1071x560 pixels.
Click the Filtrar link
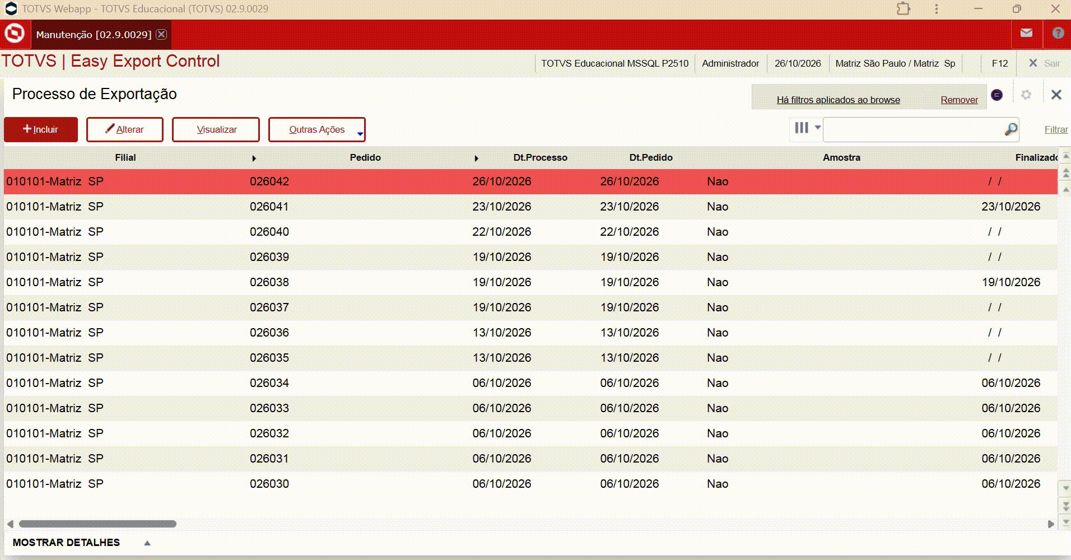coord(1056,129)
